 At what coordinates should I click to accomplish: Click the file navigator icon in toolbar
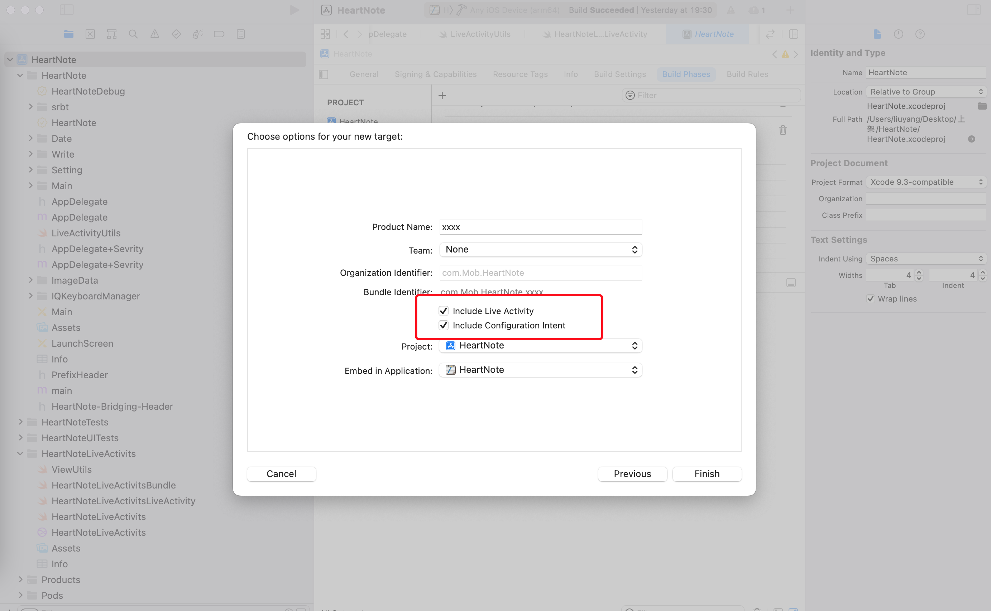[68, 34]
